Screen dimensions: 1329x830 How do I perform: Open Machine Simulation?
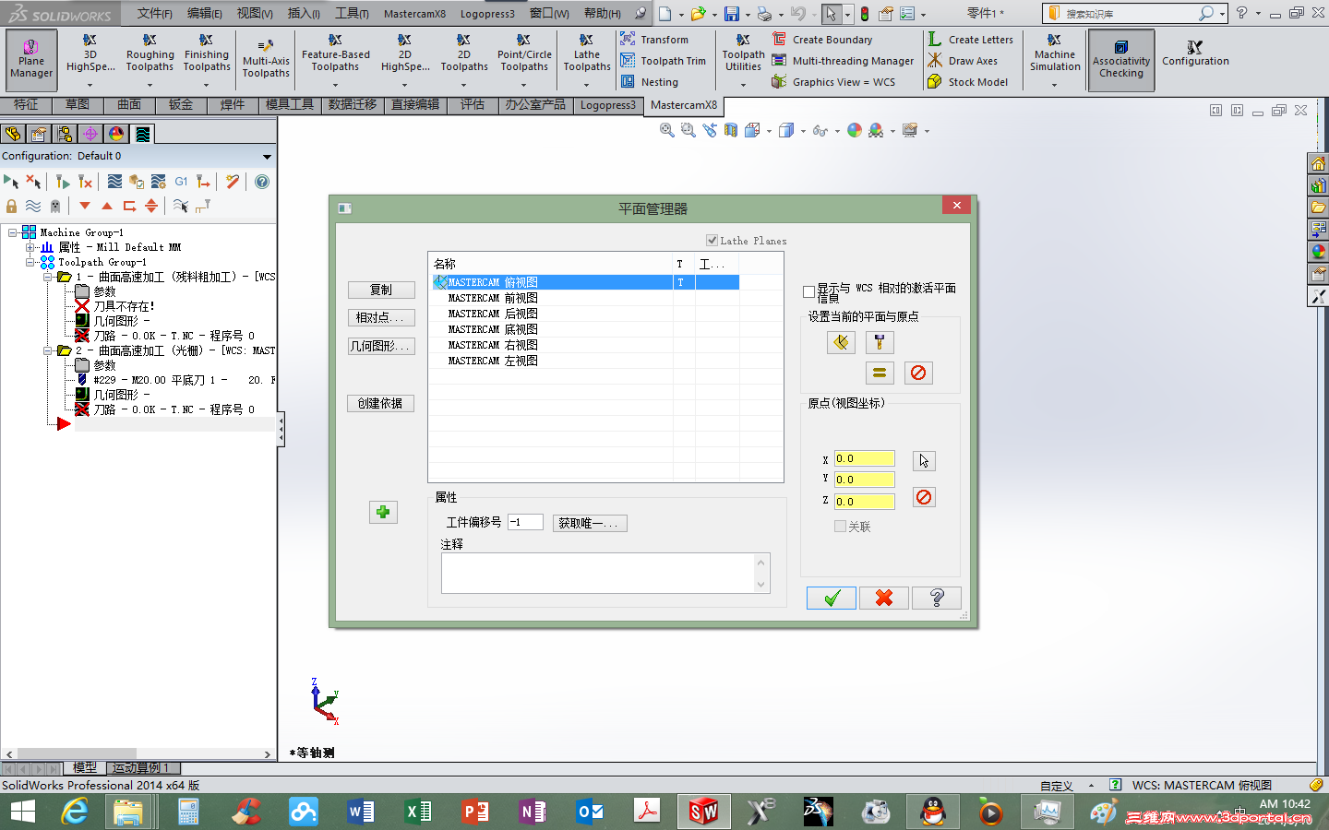(1055, 54)
